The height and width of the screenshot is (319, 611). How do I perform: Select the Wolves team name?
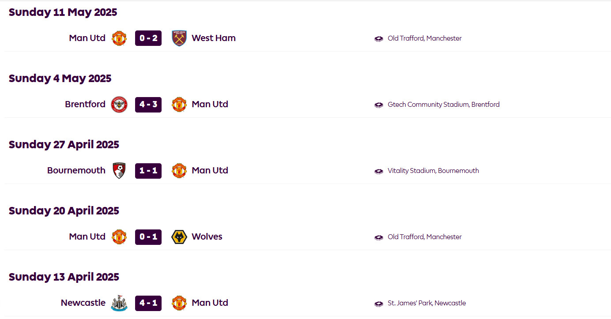point(207,237)
